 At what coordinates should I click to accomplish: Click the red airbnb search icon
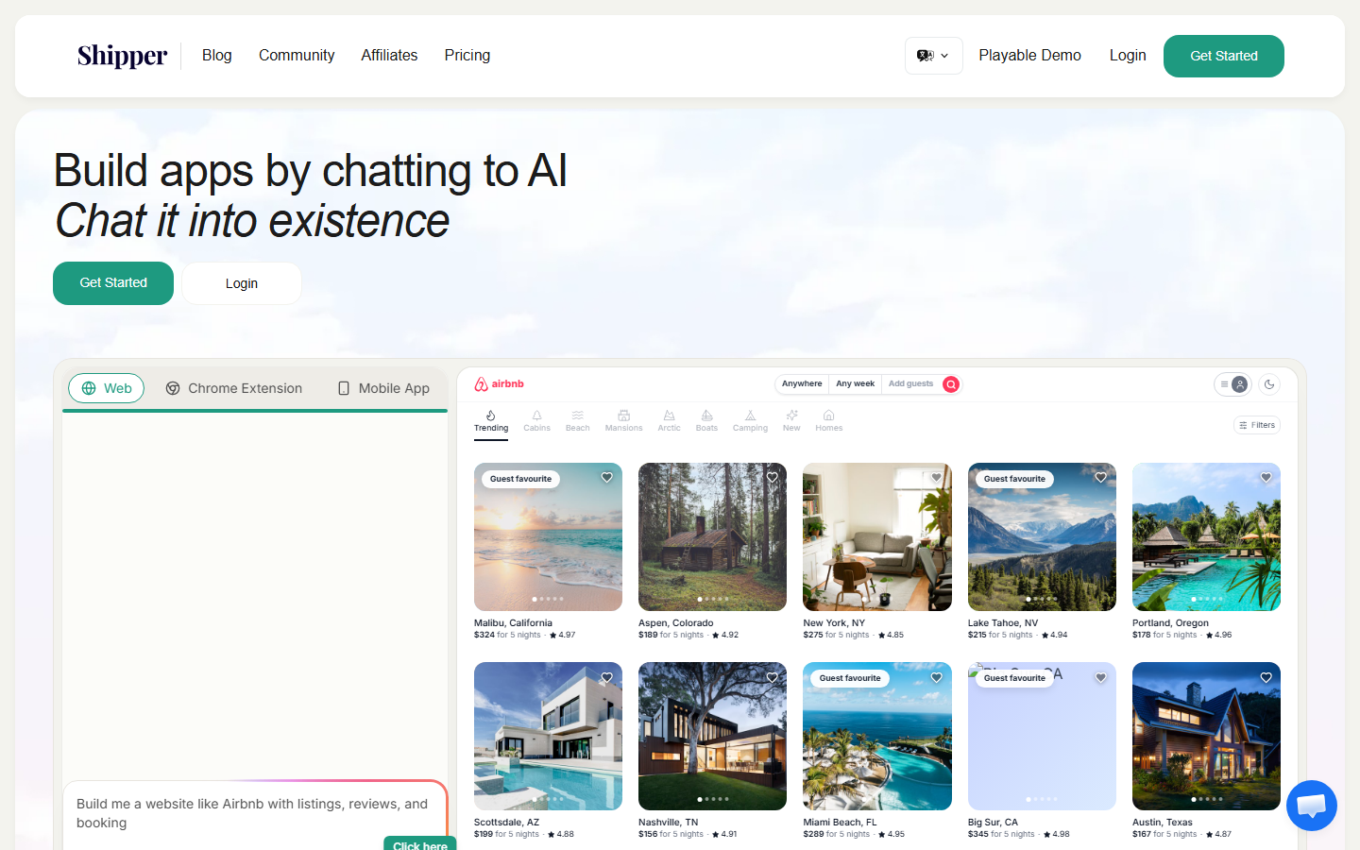[951, 384]
